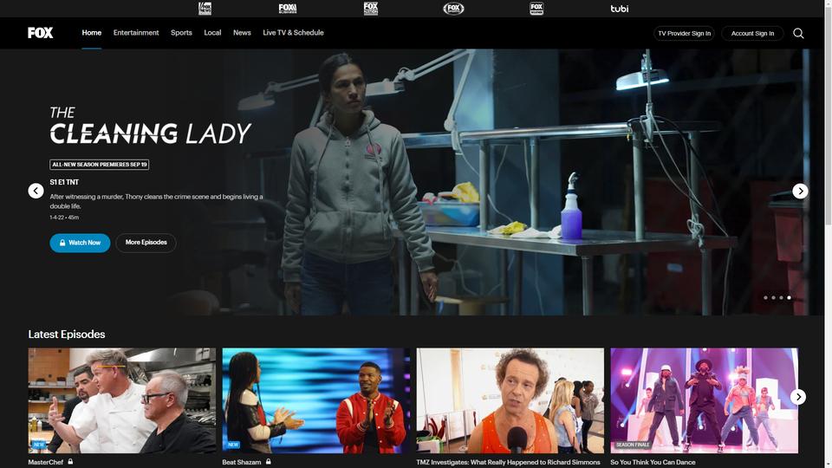Click SEASON FINALE badge on dance thumbnail
The width and height of the screenshot is (832, 468).
tap(633, 445)
